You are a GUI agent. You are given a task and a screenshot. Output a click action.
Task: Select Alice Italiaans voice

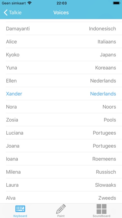tap(61, 42)
